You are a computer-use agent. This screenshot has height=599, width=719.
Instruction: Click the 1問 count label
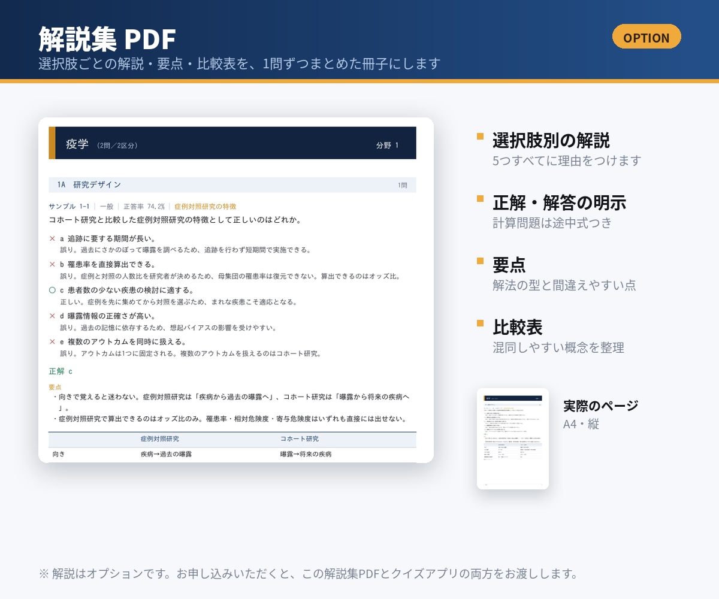pos(402,185)
